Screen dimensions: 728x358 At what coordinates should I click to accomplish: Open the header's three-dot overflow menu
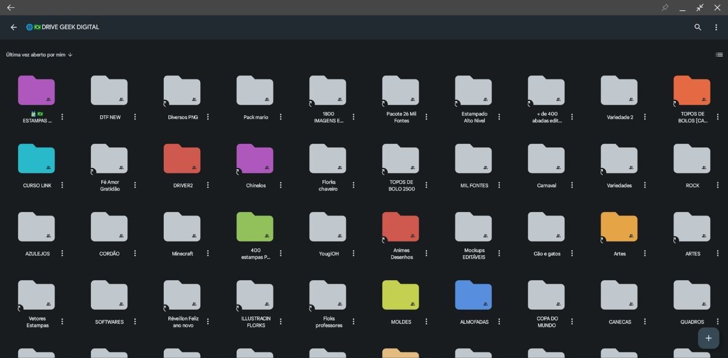point(716,27)
